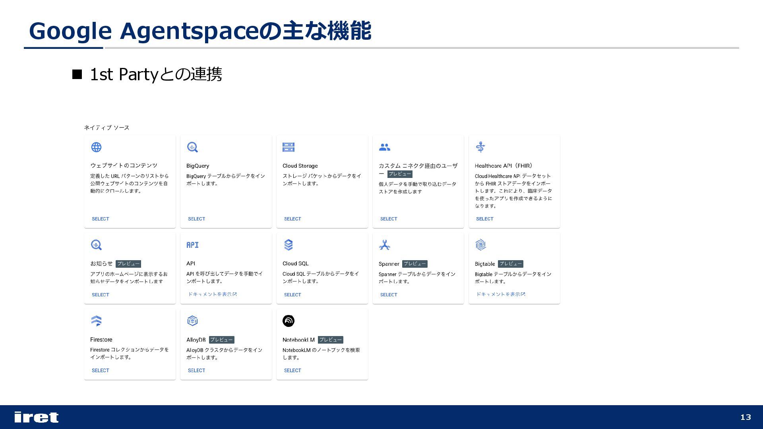
Task: Click the Bigtable hexagon icon
Action: pyautogui.click(x=480, y=245)
